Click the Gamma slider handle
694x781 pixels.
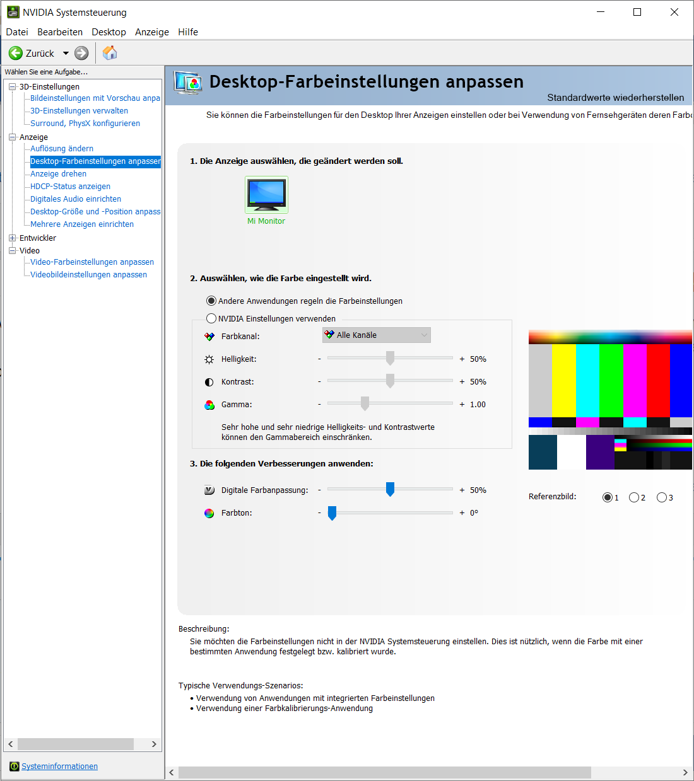point(365,403)
